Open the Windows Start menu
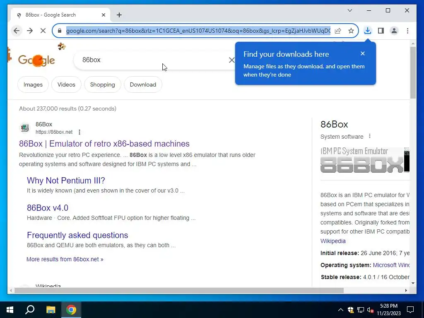This screenshot has width=424, height=318. (10, 310)
